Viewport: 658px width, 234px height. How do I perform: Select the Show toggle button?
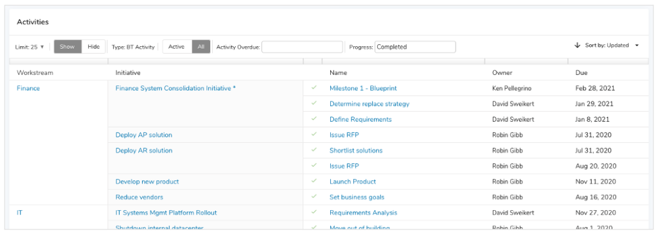coord(67,47)
